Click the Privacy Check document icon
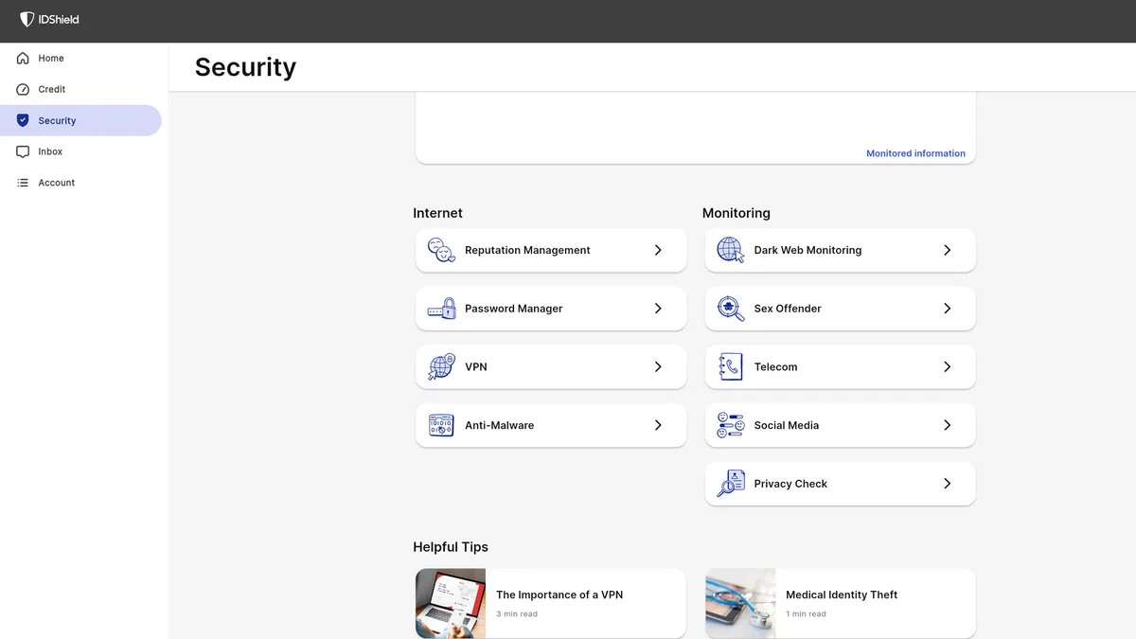 click(x=729, y=484)
